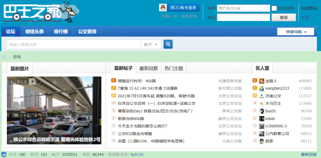Open 金陵人 username link
The width and height of the screenshot is (321, 158).
pos(271,81)
